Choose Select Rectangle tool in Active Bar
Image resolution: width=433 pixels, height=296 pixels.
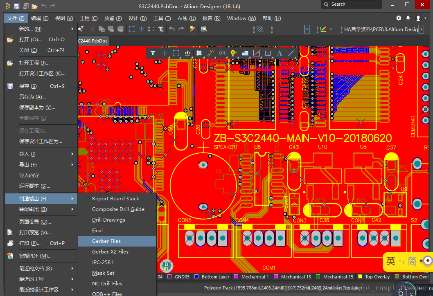point(176,53)
